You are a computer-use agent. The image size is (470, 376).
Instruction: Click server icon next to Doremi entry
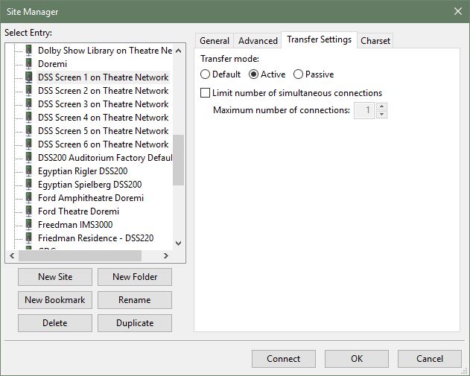pos(29,64)
